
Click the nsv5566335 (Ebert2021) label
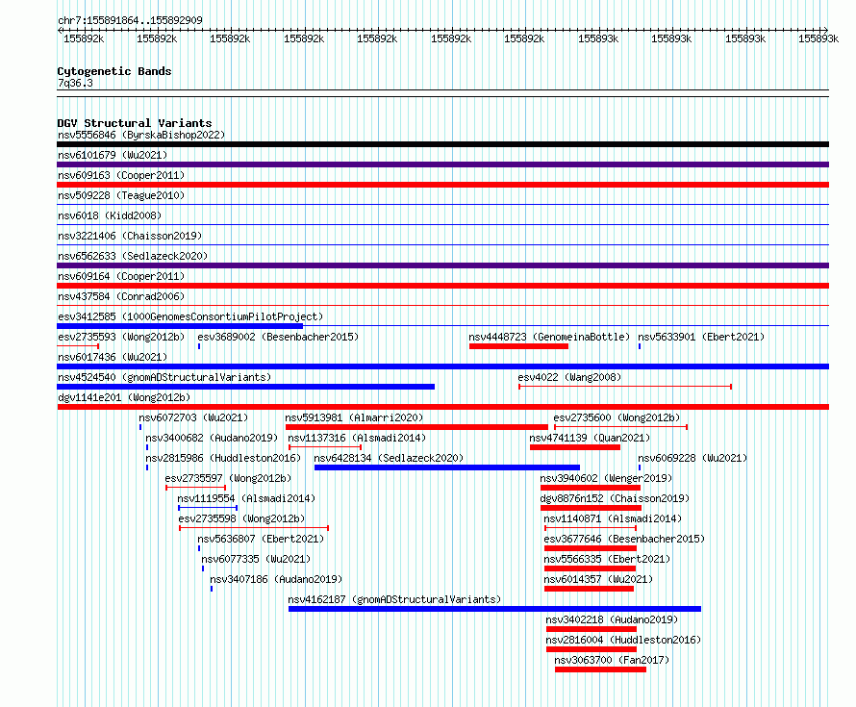pyautogui.click(x=607, y=559)
